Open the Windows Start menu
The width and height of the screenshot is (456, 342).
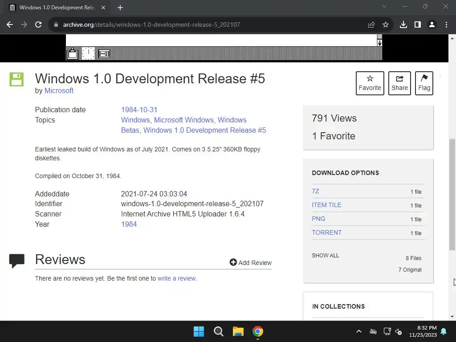199,331
